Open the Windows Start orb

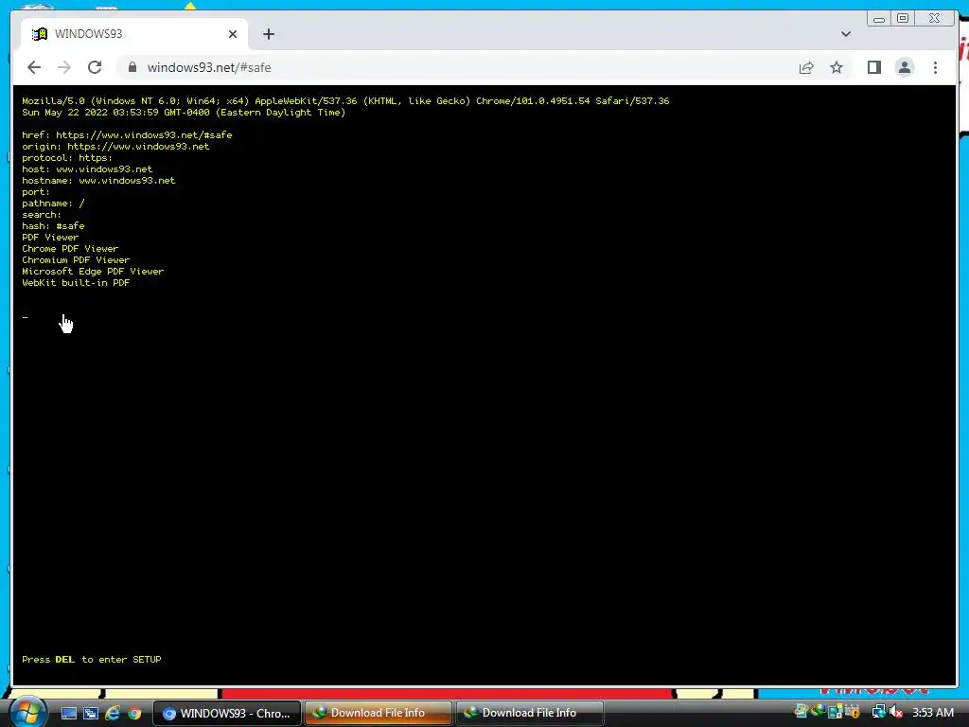click(27, 712)
